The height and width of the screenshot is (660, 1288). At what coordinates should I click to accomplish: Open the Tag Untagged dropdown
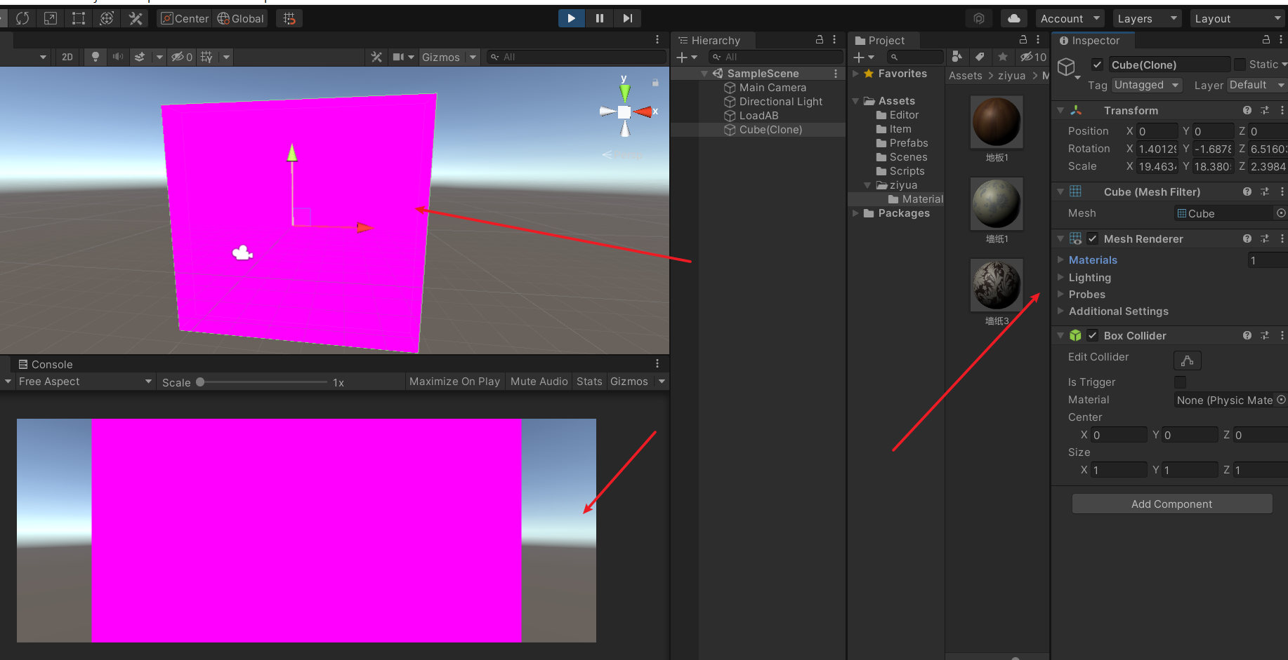coord(1147,85)
